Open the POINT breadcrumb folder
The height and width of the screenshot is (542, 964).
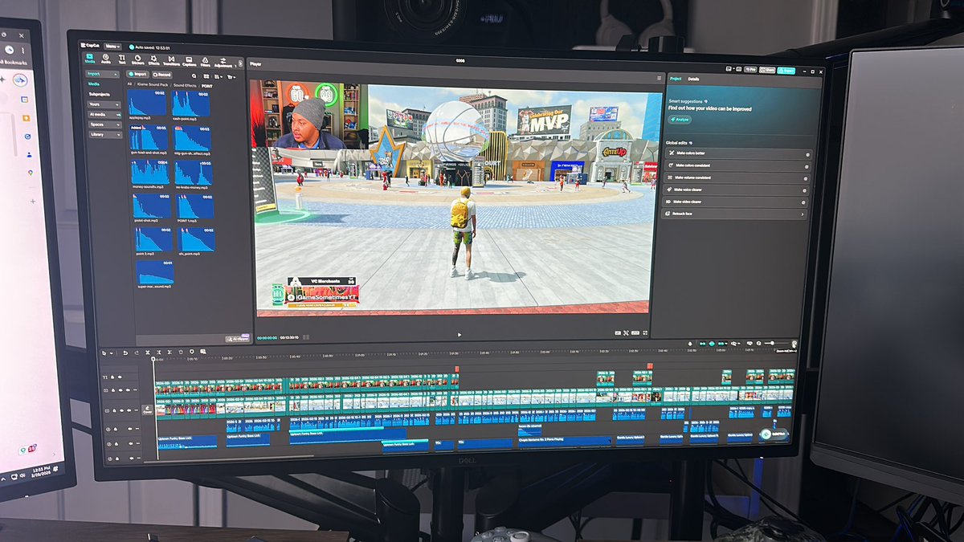point(206,86)
